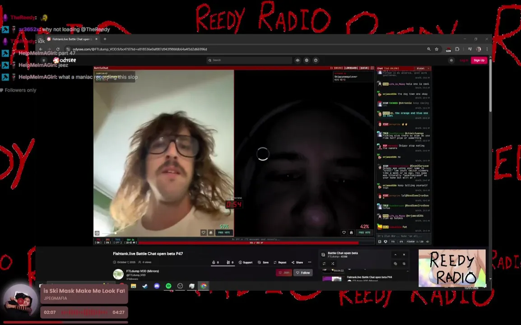Image resolution: width=521 pixels, height=325 pixels.
Task: Click the Odysee settings gear beside upload
Action: pyautogui.click(x=307, y=60)
